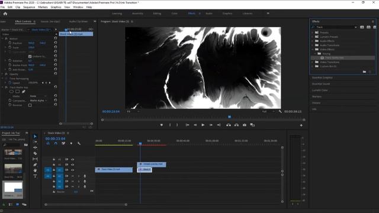
Task: Open the Lumetri Color panel
Action: click(320, 91)
